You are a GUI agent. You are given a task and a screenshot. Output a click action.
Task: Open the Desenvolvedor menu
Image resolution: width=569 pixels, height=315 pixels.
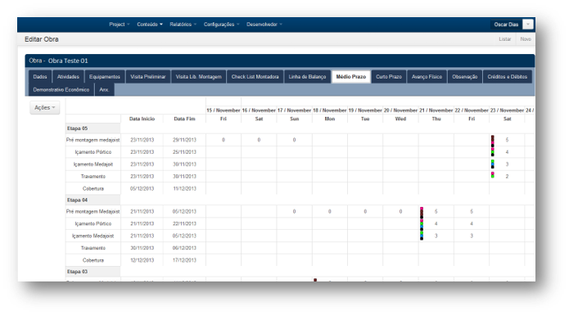[x=264, y=25]
